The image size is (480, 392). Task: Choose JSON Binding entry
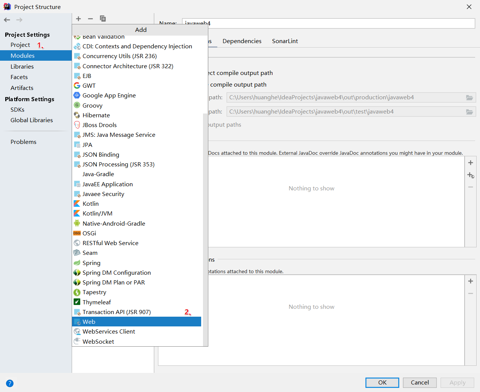coord(137,154)
